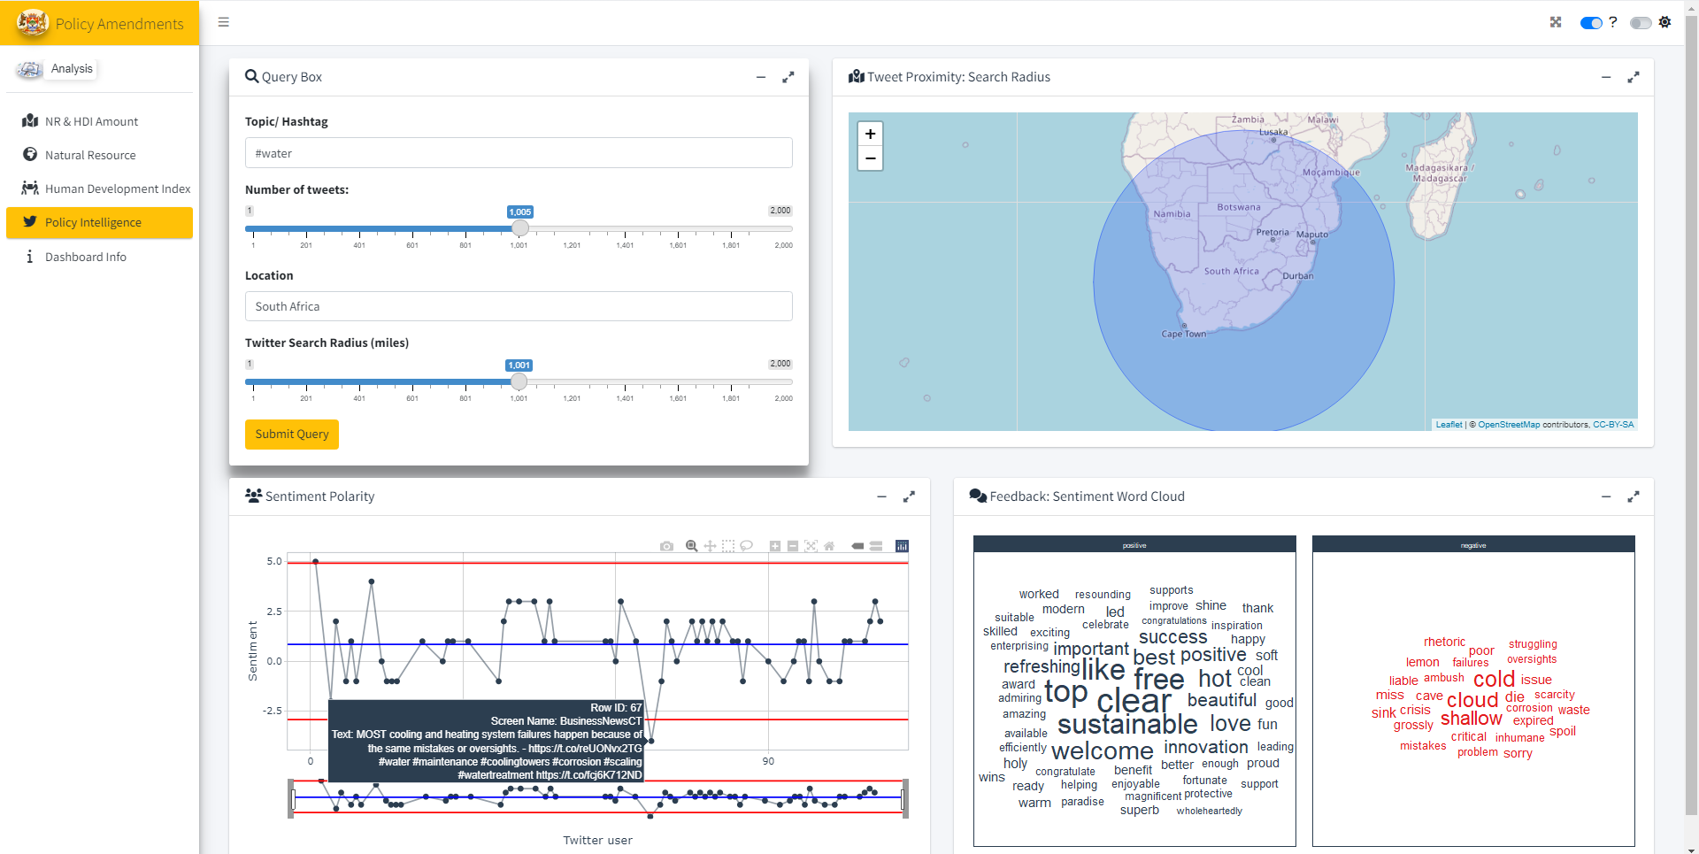Turn off the blue help toggle switch
The image size is (1699, 854).
tap(1591, 23)
